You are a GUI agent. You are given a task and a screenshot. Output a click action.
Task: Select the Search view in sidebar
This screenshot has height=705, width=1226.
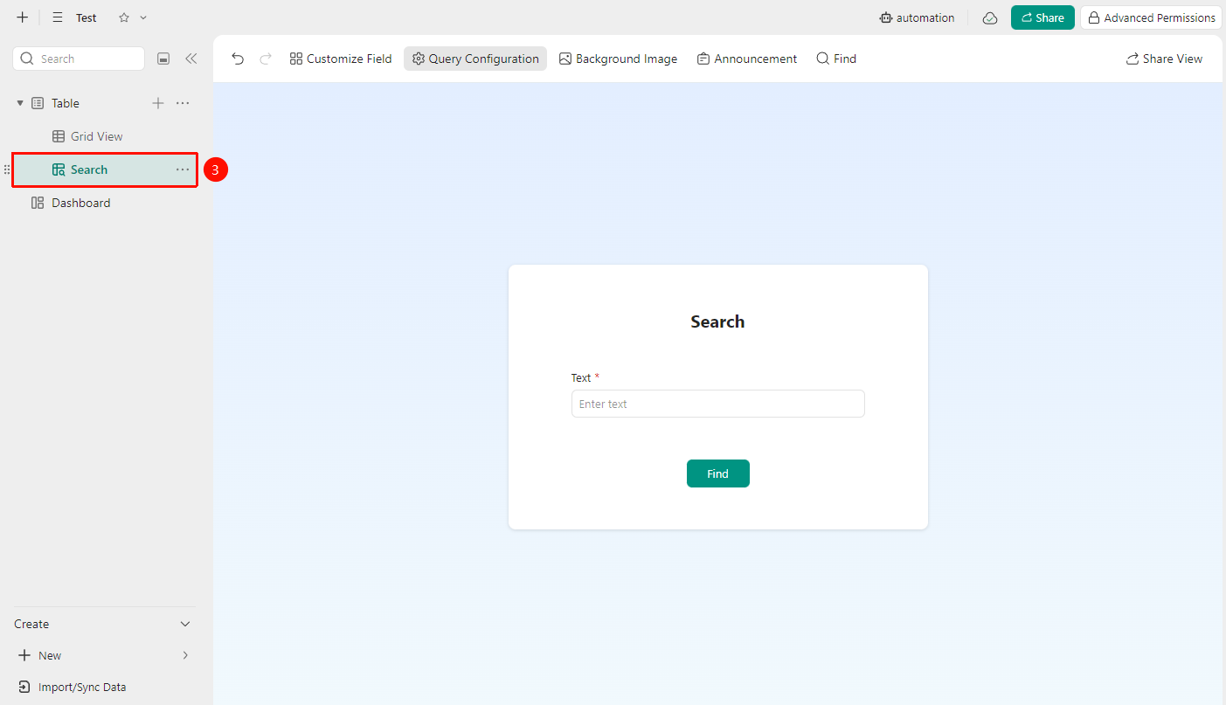pyautogui.click(x=105, y=169)
